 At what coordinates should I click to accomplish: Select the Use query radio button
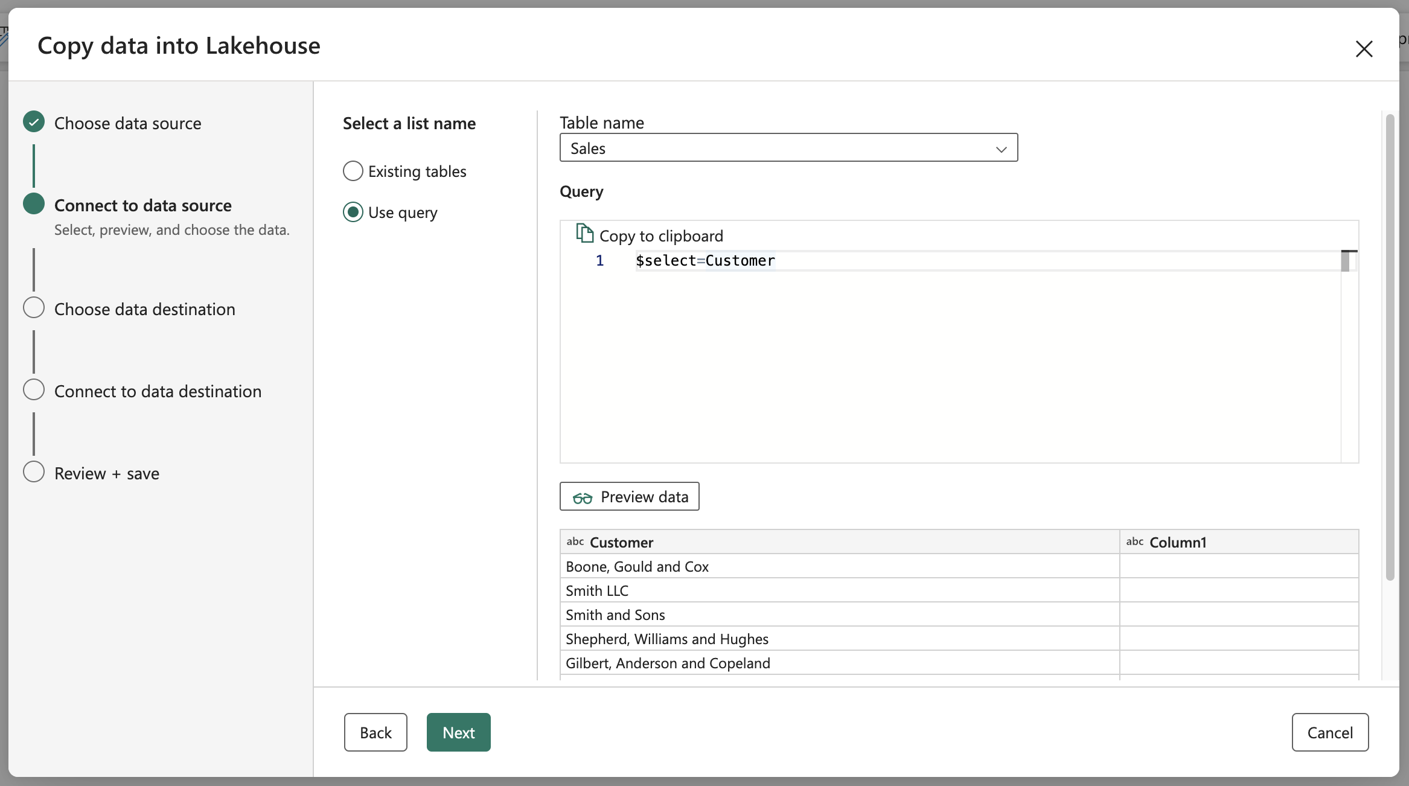(353, 210)
